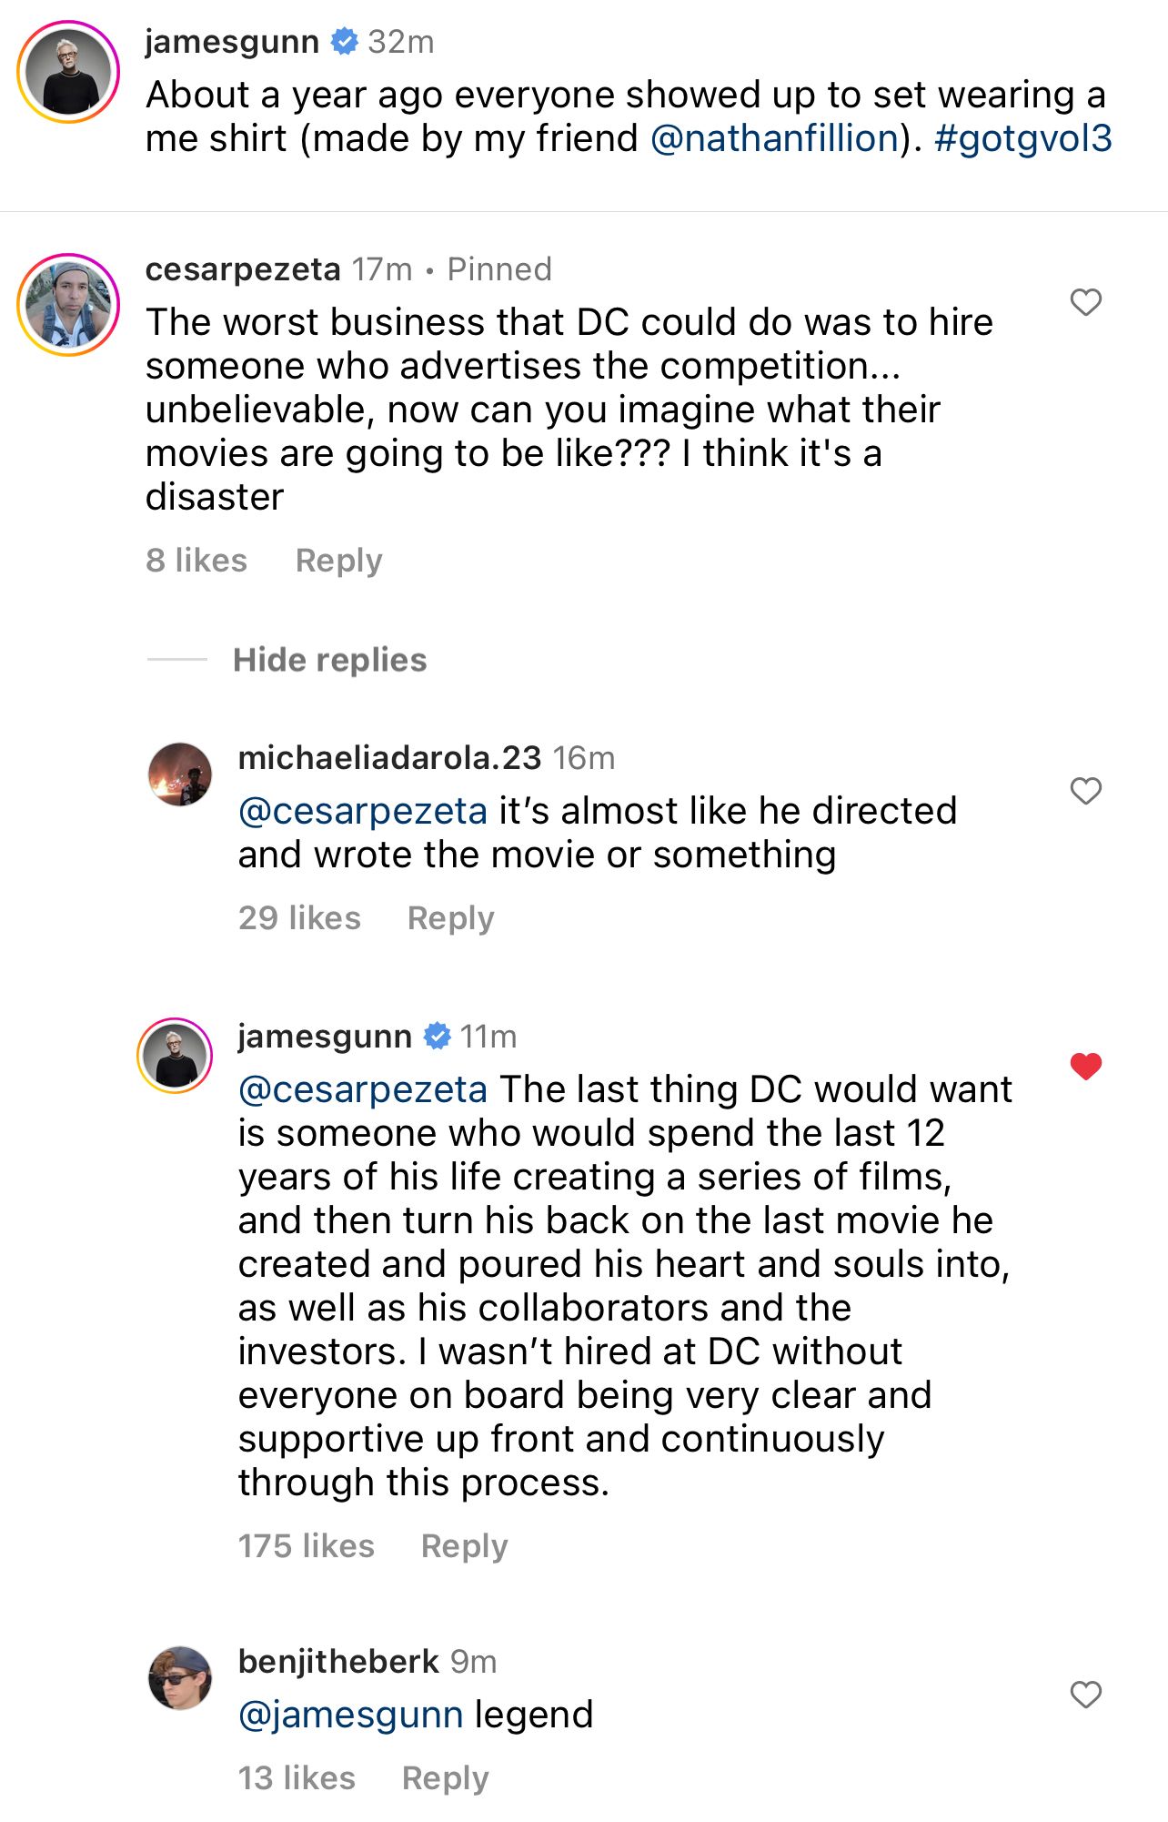The height and width of the screenshot is (1822, 1168).
Task: Collapse replies with Hide replies
Action: pyautogui.click(x=329, y=659)
